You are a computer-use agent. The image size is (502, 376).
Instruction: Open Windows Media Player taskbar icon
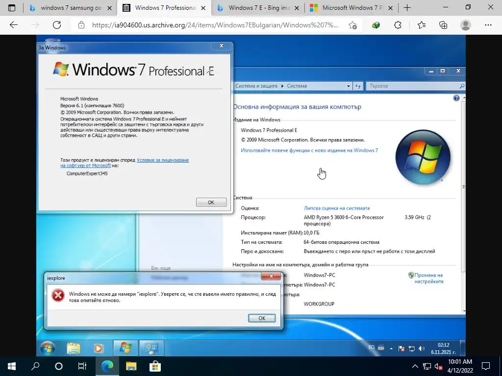click(x=99, y=348)
